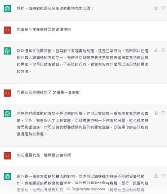Screen dimensions: 167x194
Task: Like the reply about cats active at night
Action: point(156,50)
